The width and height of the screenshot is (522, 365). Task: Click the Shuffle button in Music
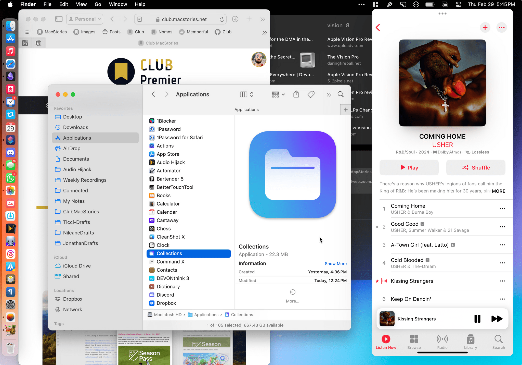tap(476, 168)
